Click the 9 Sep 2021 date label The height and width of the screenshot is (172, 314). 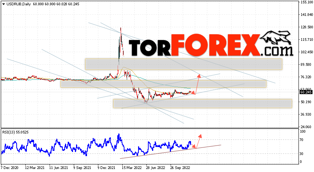(82, 167)
